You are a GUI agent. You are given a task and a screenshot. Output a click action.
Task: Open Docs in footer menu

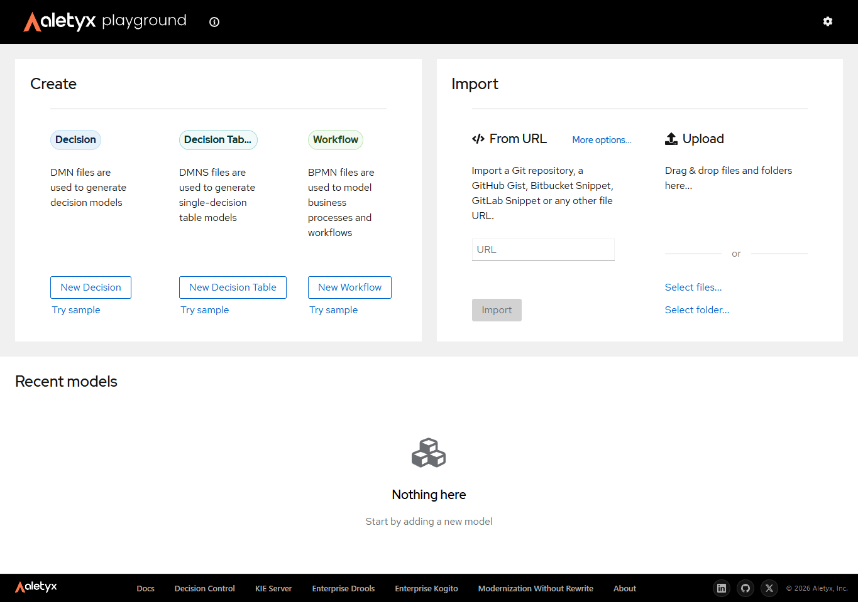pos(145,589)
